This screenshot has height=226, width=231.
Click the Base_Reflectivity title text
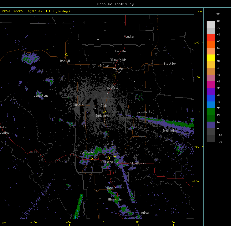[x=115, y=4]
